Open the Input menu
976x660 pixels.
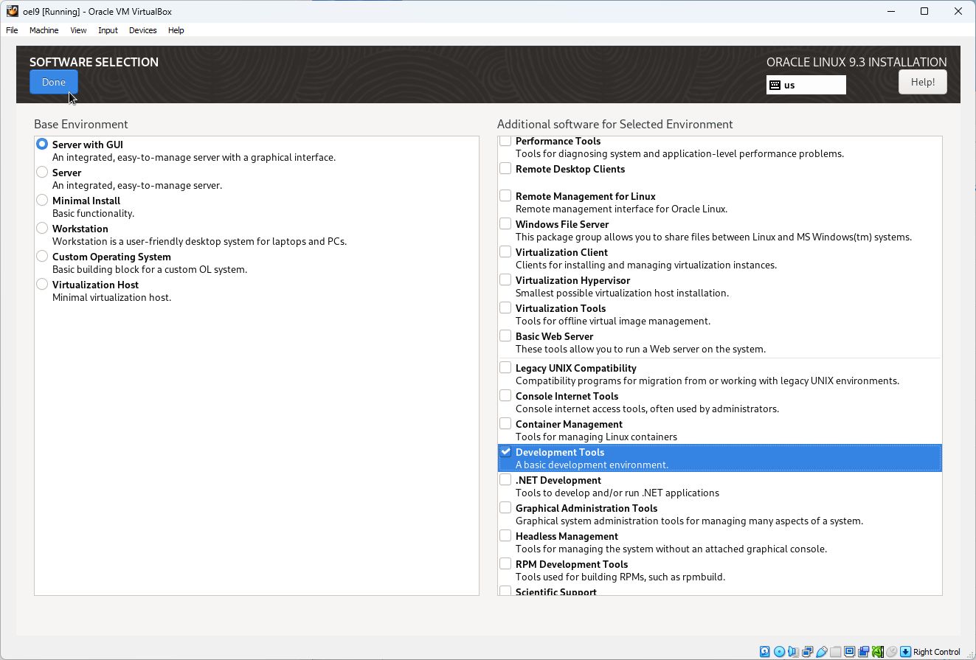(108, 30)
